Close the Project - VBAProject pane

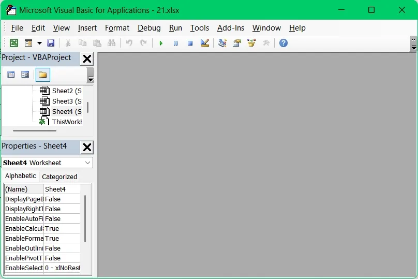[x=87, y=58]
